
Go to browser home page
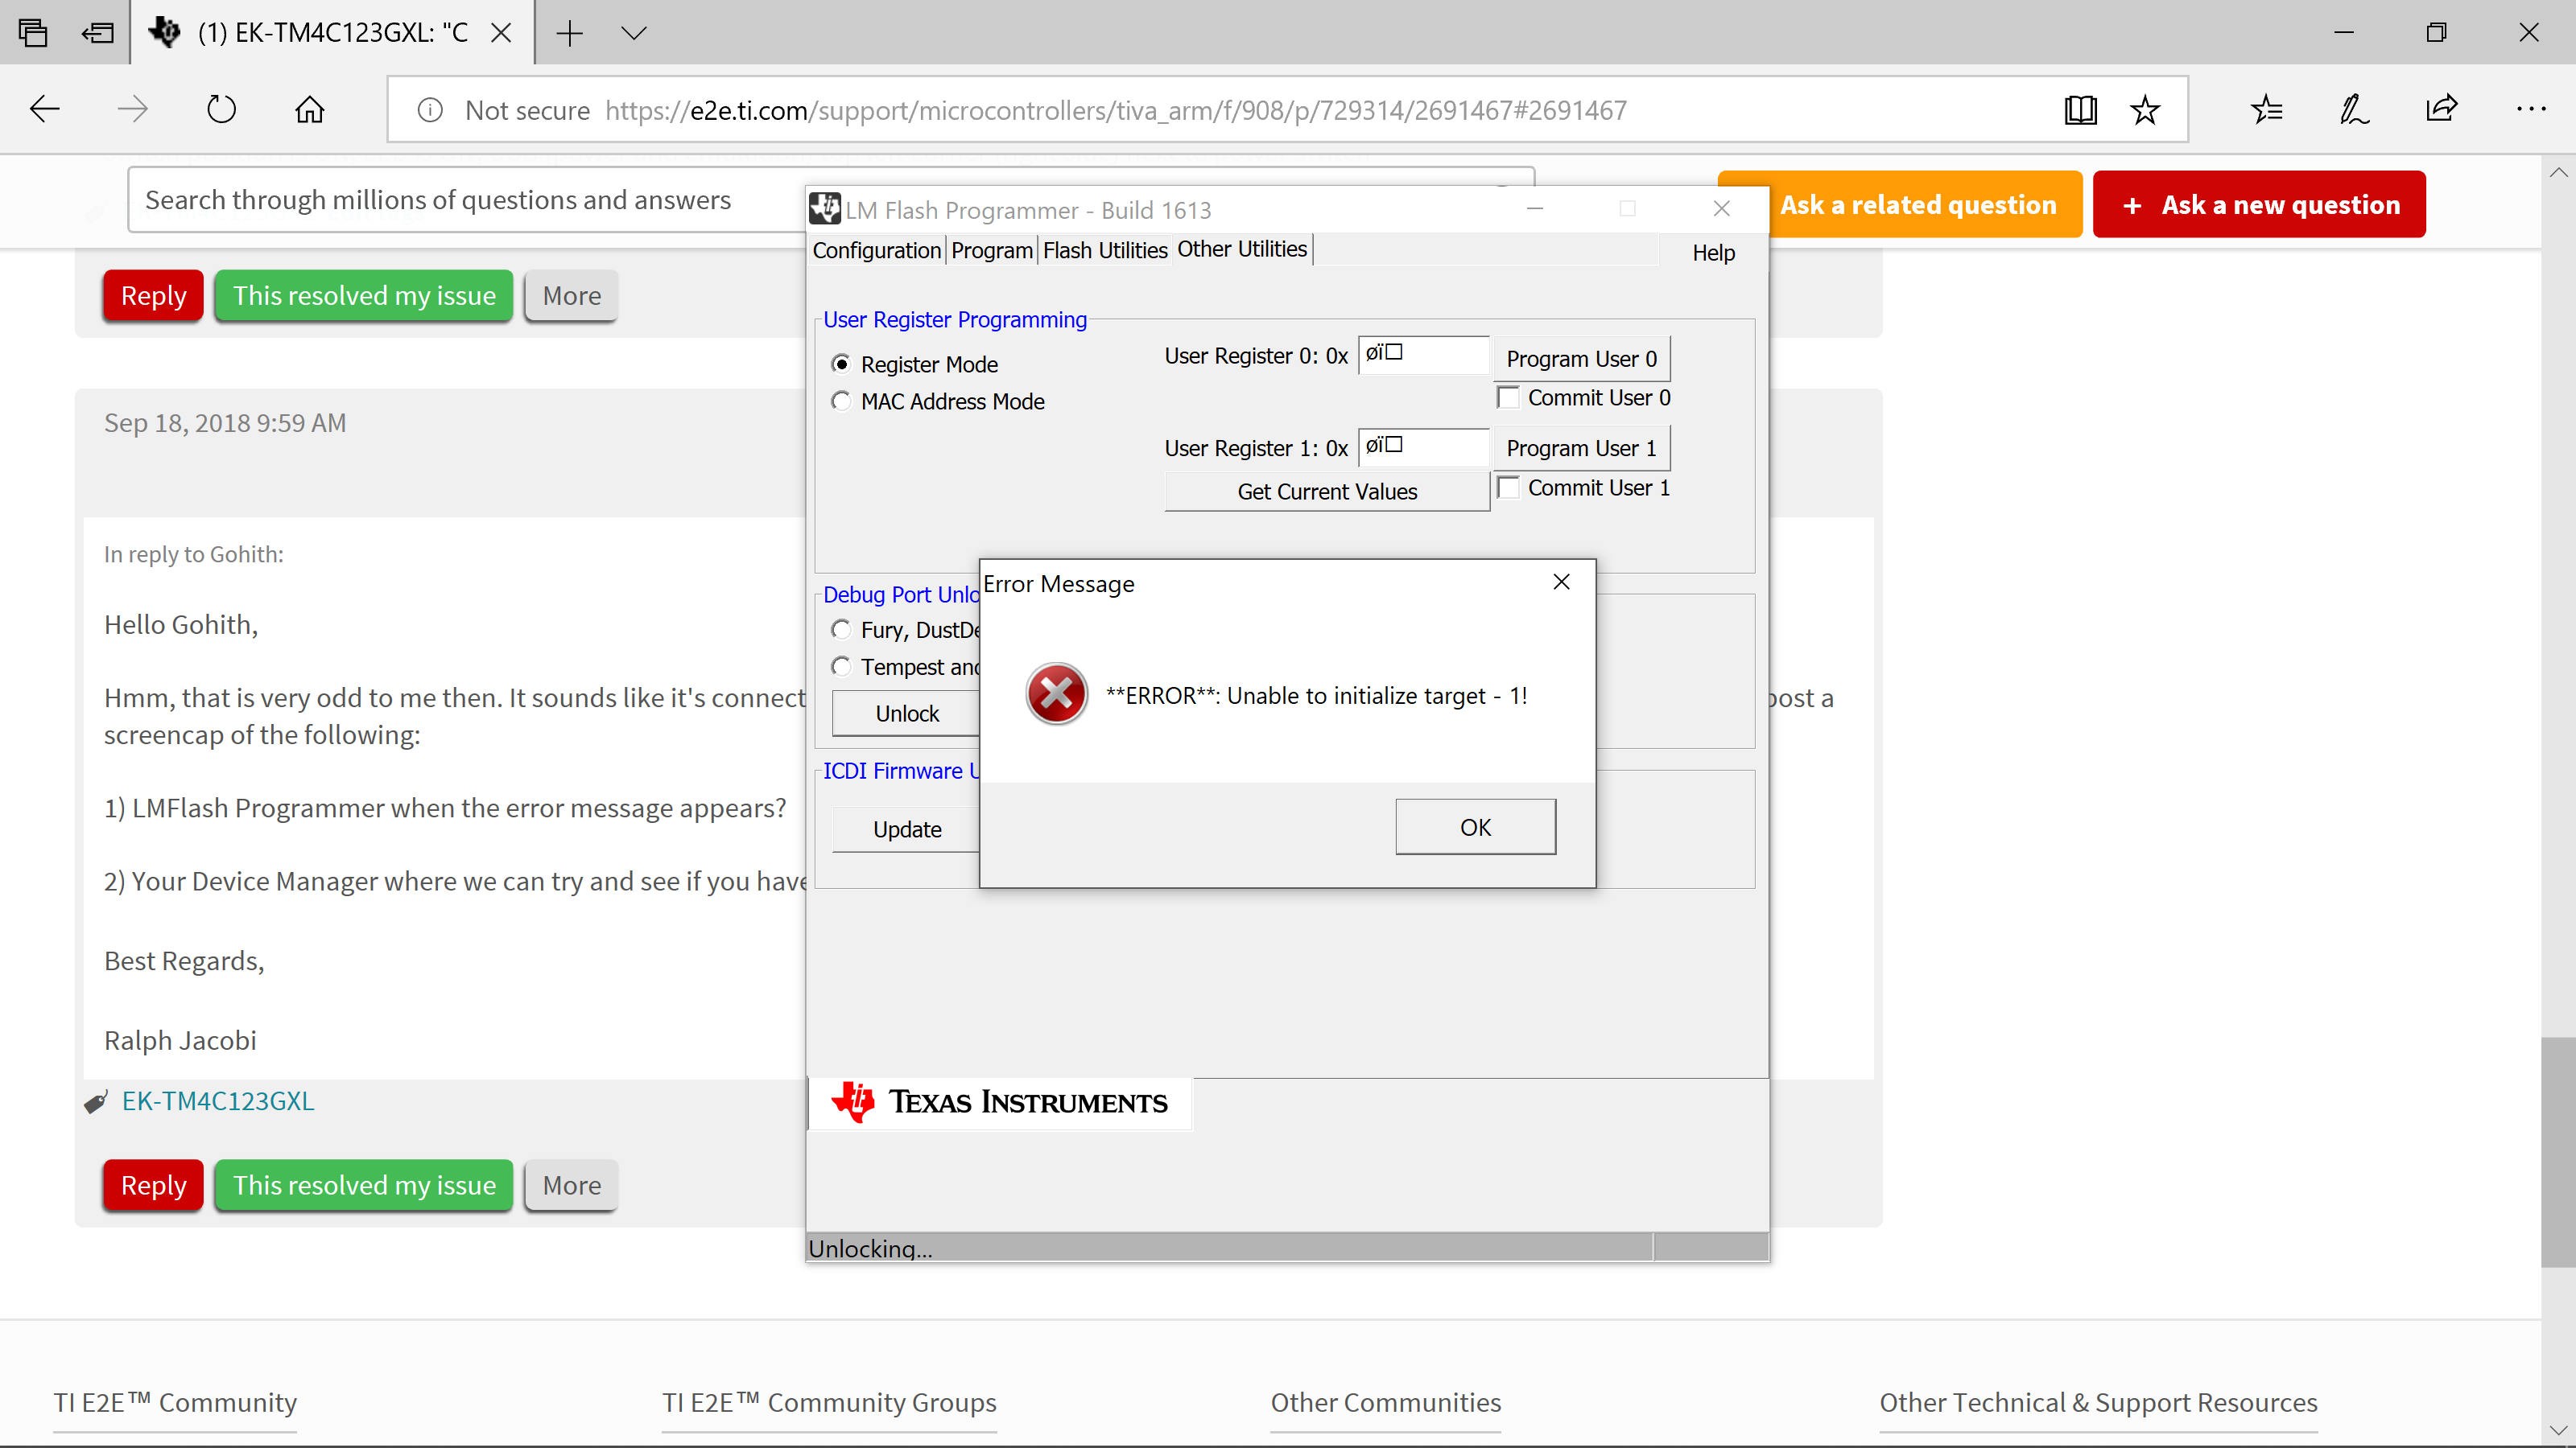coord(309,109)
